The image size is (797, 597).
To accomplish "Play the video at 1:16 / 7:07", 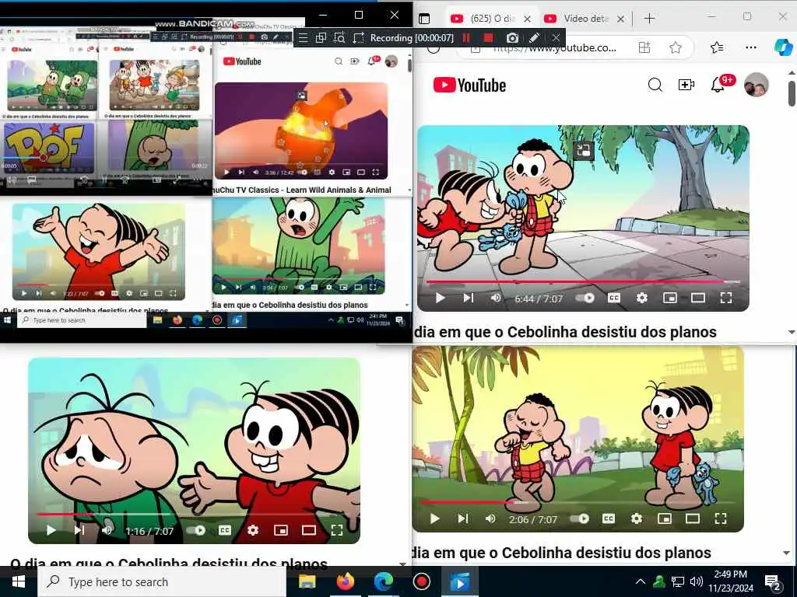I will tap(51, 530).
